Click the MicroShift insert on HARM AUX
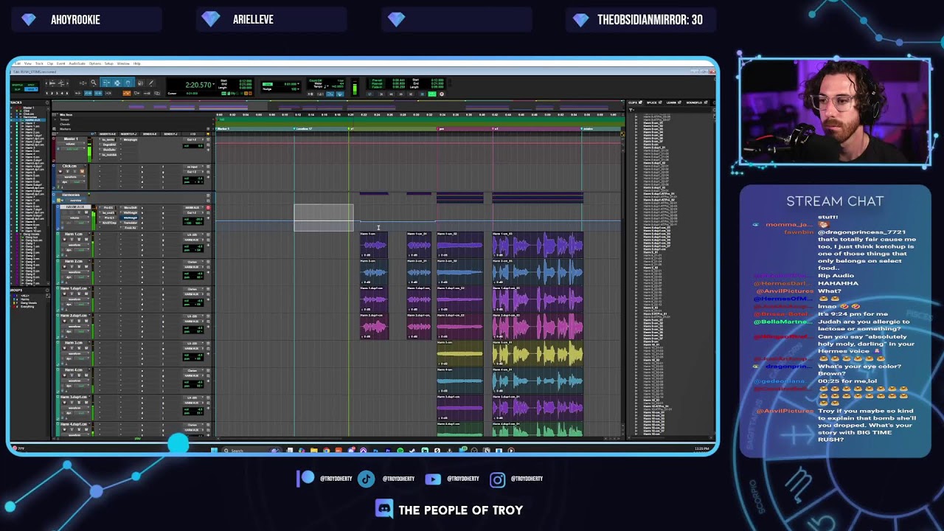This screenshot has width=944, height=531. tap(130, 208)
